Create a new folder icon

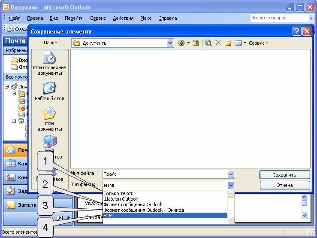coord(228,43)
